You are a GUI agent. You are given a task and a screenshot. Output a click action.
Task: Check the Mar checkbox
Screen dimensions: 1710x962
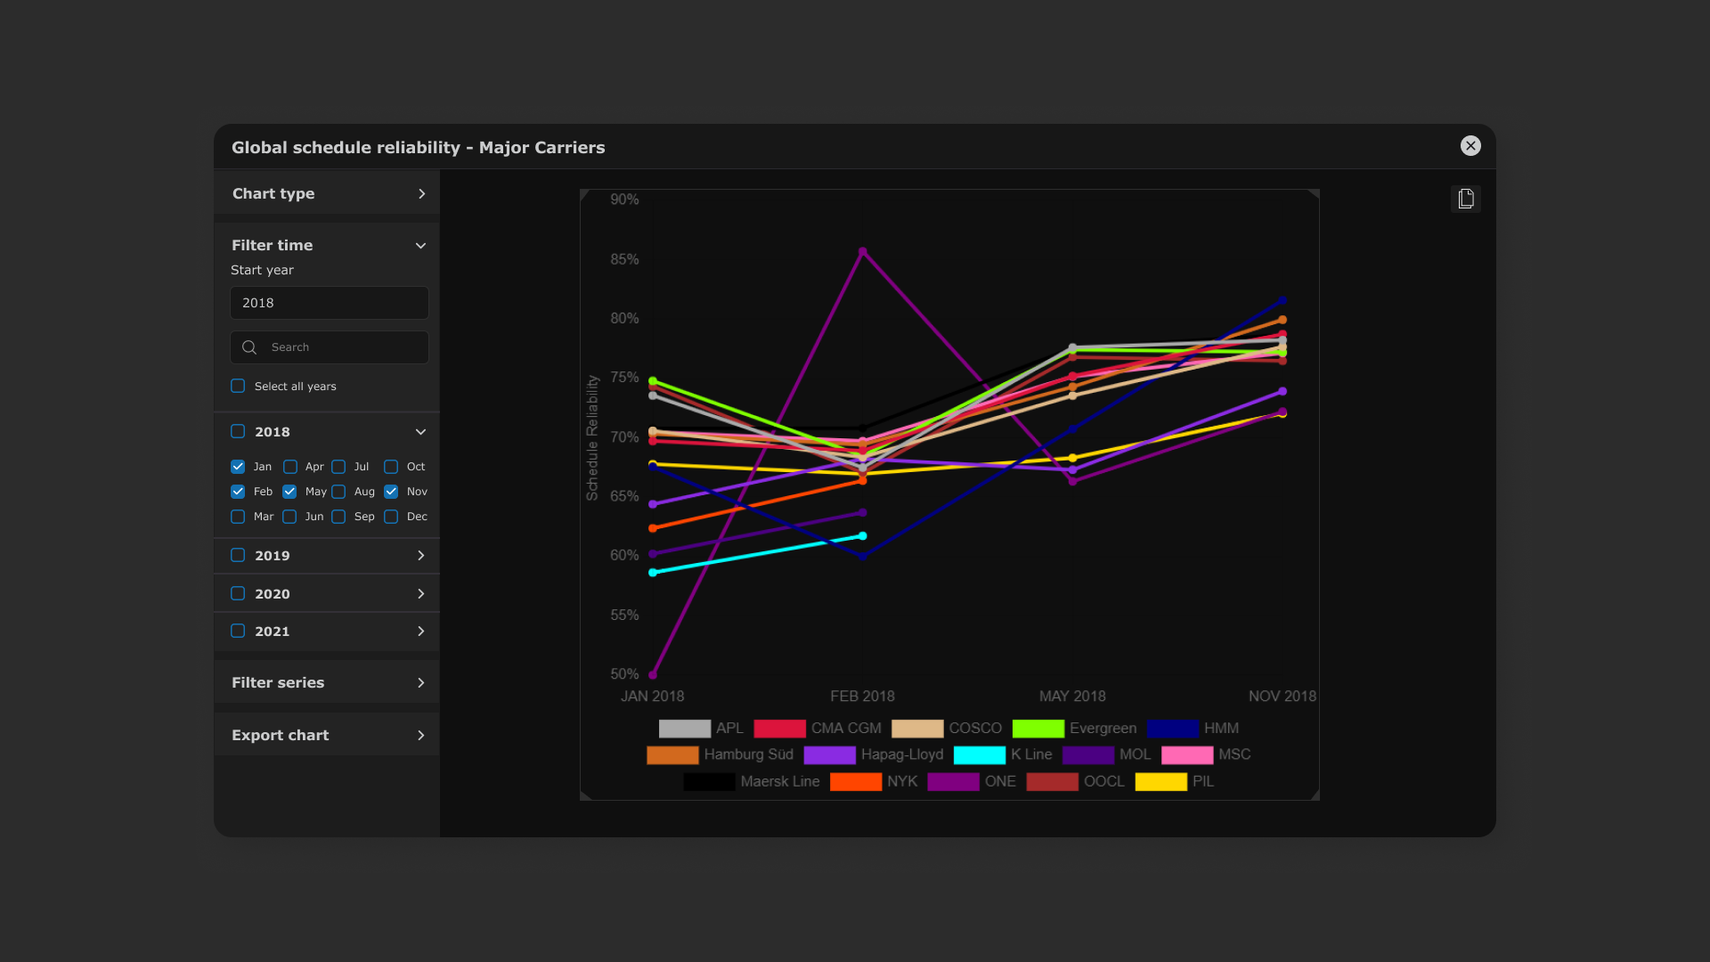[237, 517]
